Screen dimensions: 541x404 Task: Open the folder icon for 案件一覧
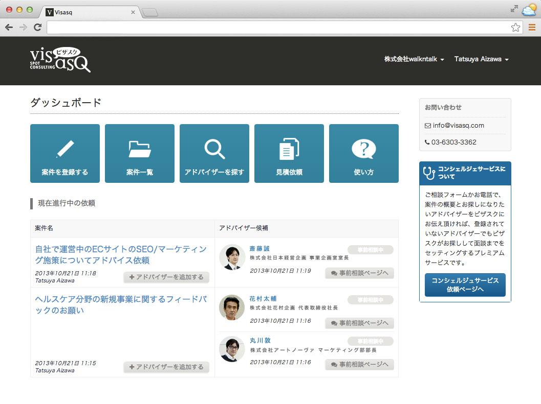140,149
